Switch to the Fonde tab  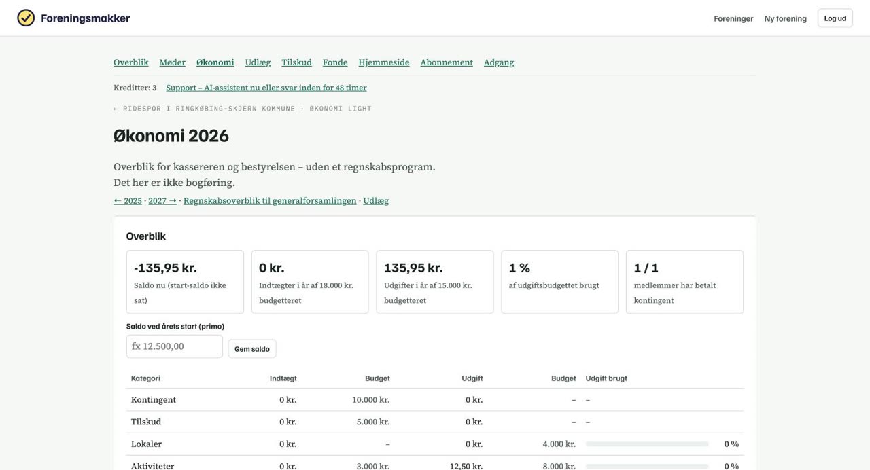click(x=335, y=62)
